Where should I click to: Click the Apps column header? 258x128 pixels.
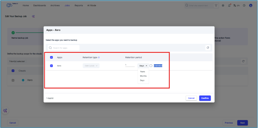[x=60, y=57]
